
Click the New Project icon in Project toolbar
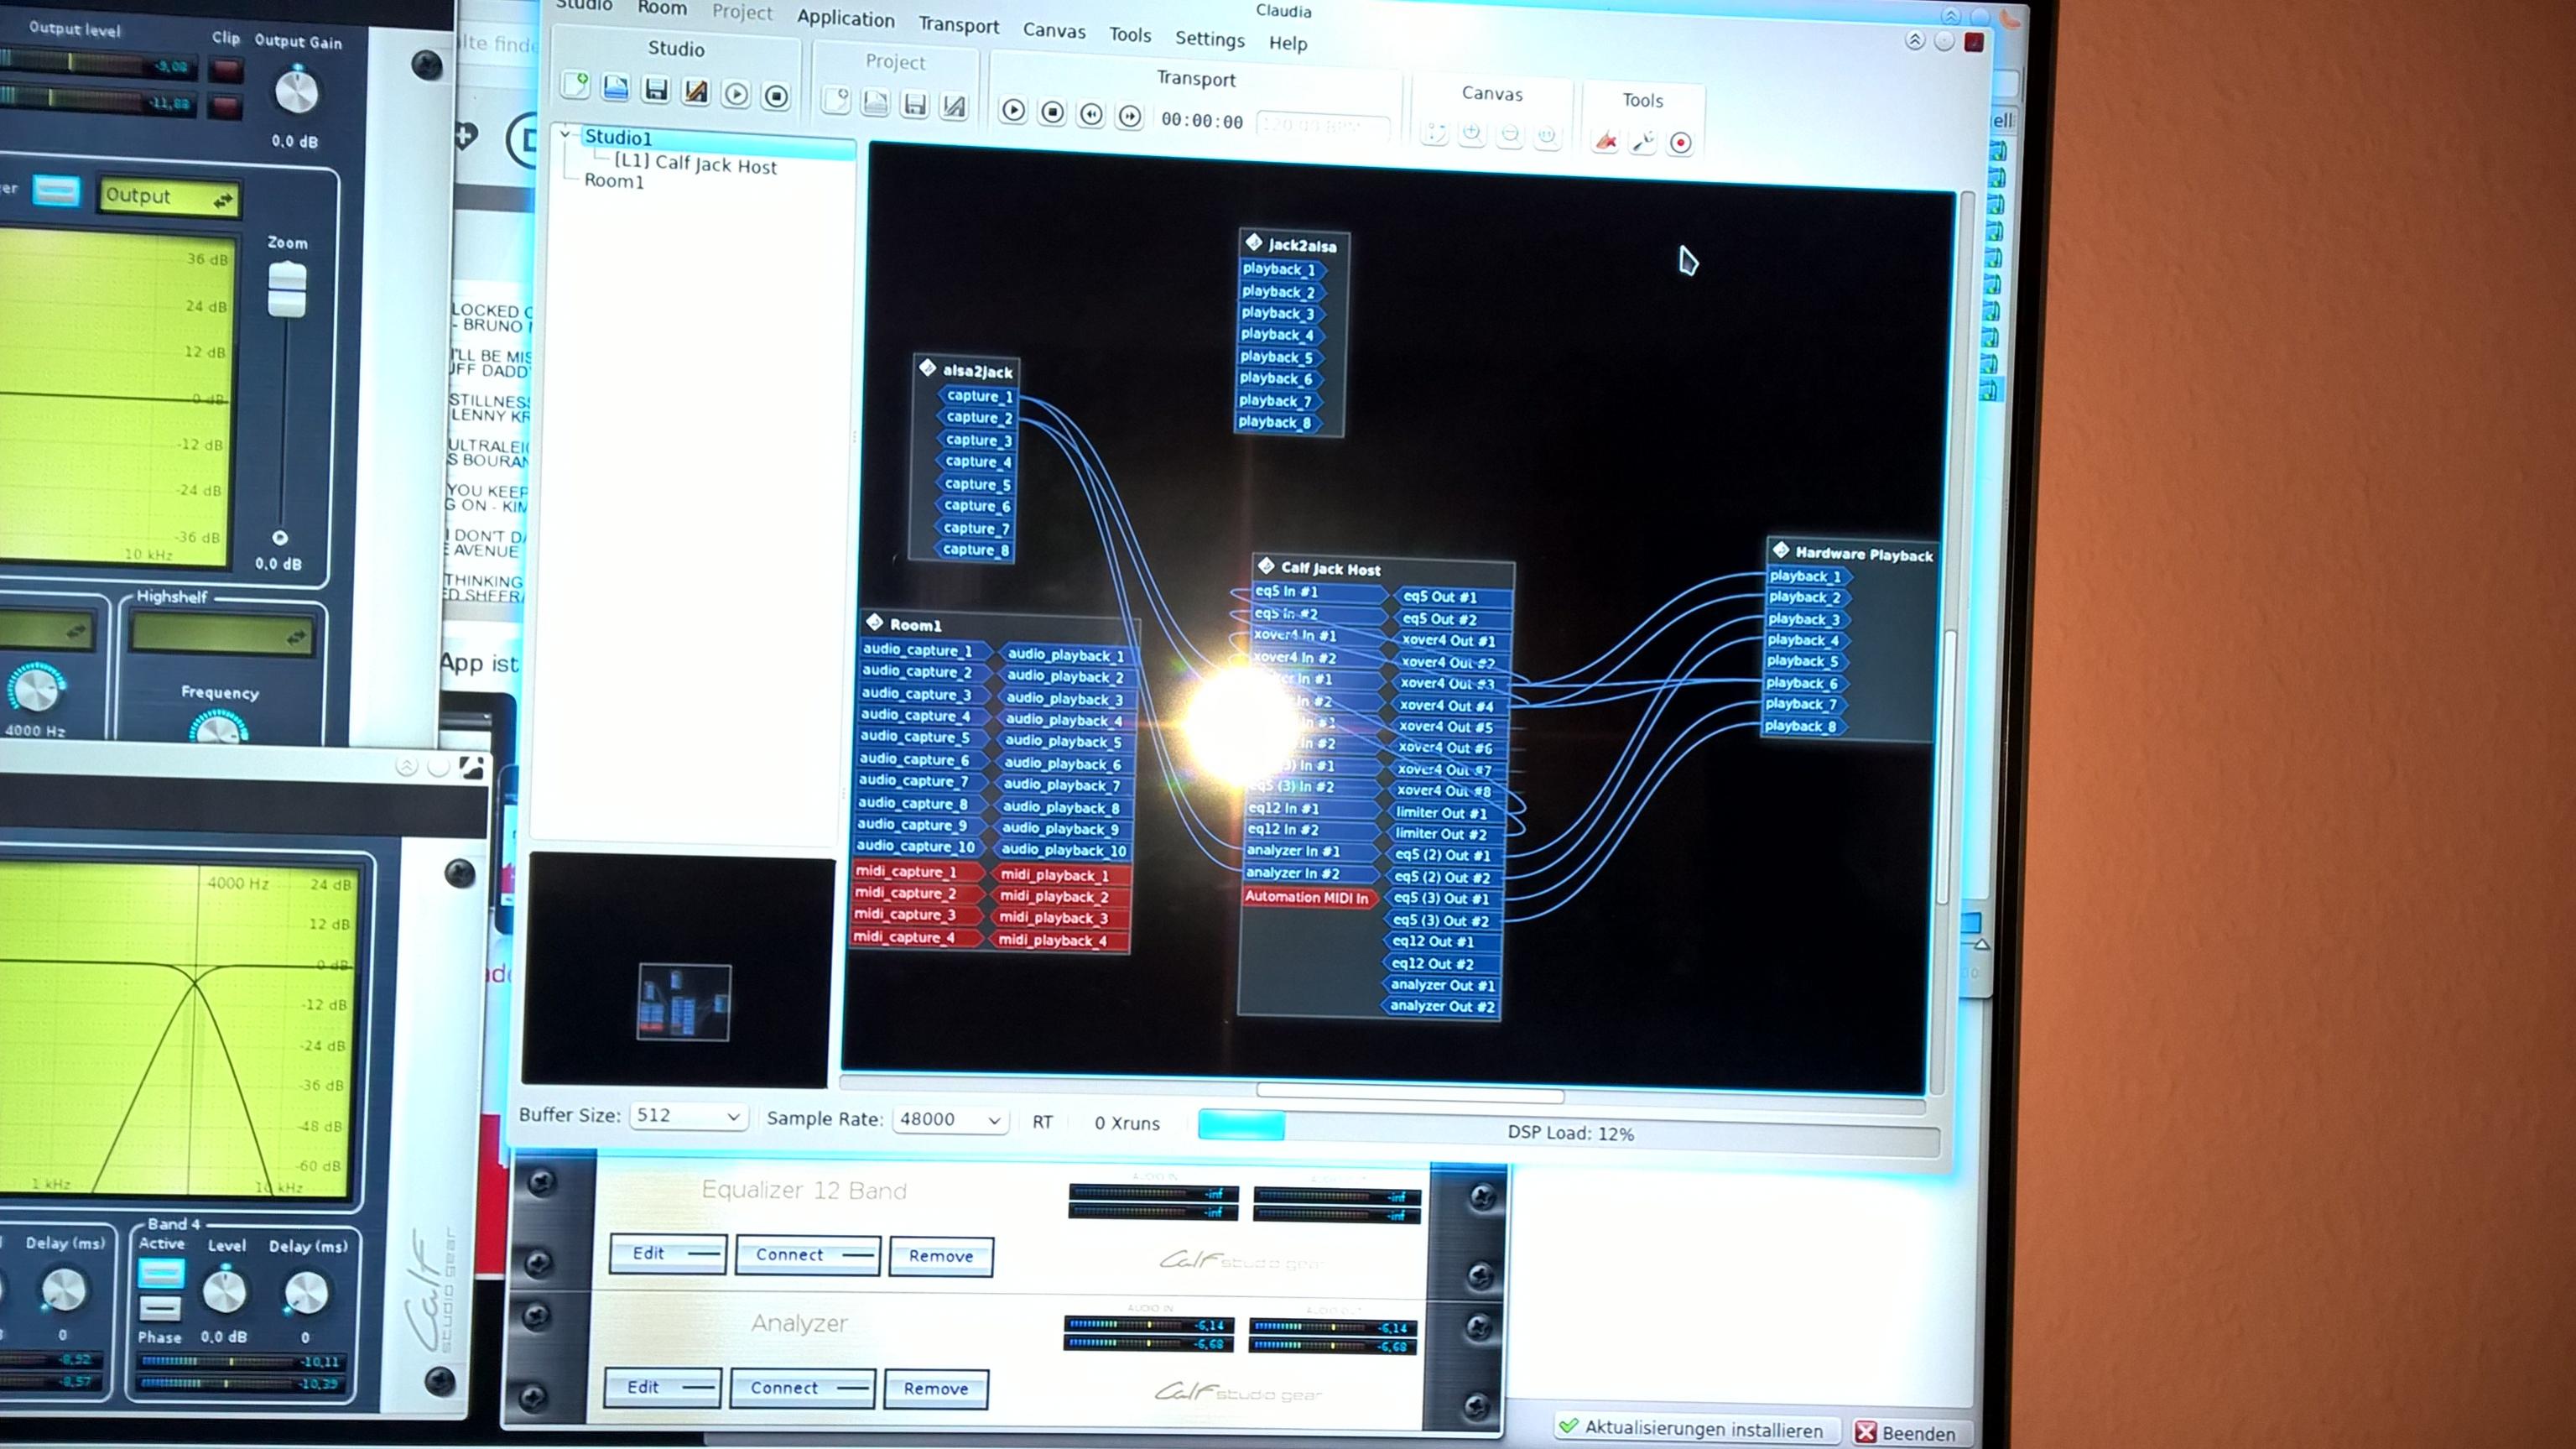[836, 99]
